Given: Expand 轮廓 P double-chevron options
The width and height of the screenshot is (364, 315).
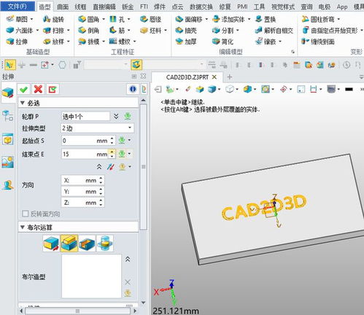Looking at the screenshot, I should [x=116, y=117].
